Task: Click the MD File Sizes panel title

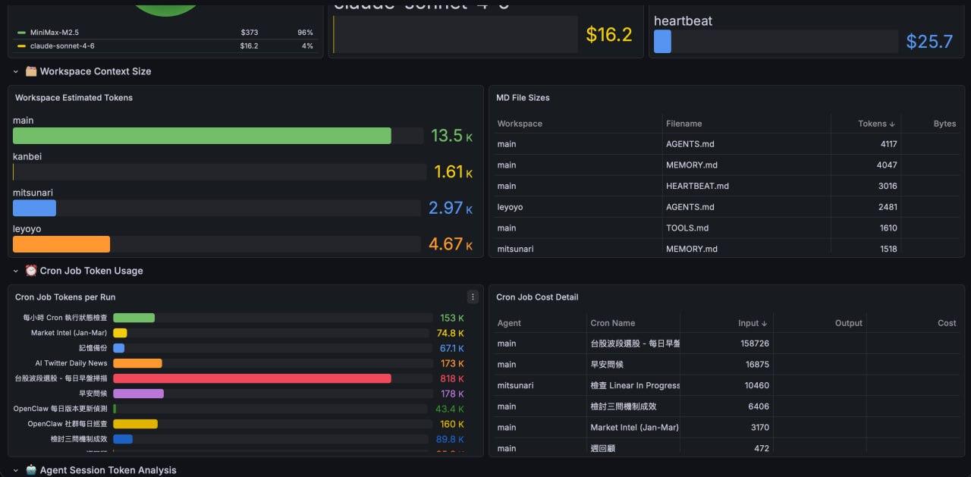Action: click(x=523, y=98)
